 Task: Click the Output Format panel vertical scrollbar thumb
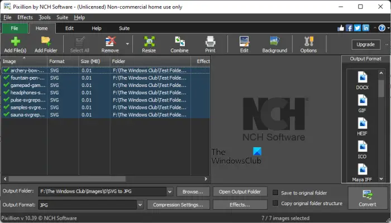click(x=381, y=88)
